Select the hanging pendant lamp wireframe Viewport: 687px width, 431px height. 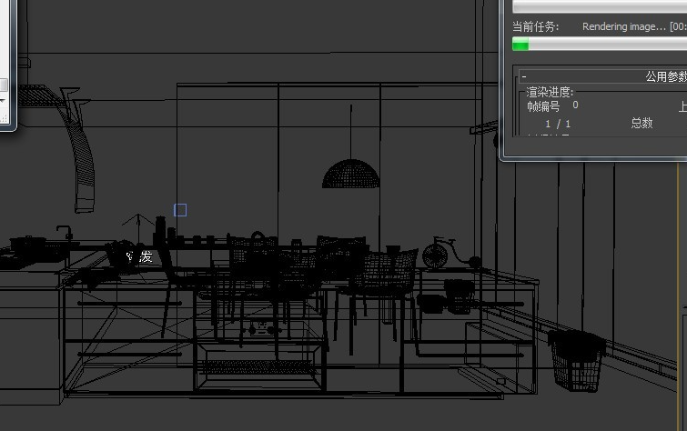[351, 173]
